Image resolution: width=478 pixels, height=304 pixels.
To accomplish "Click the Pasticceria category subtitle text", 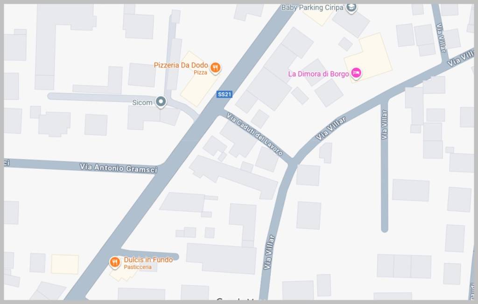I will pyautogui.click(x=138, y=267).
